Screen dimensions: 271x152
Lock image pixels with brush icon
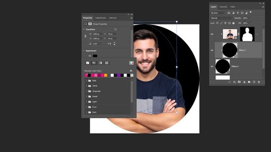[221, 23]
